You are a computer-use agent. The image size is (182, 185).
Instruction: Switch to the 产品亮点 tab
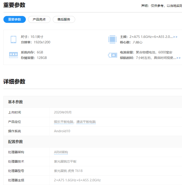click(39, 19)
